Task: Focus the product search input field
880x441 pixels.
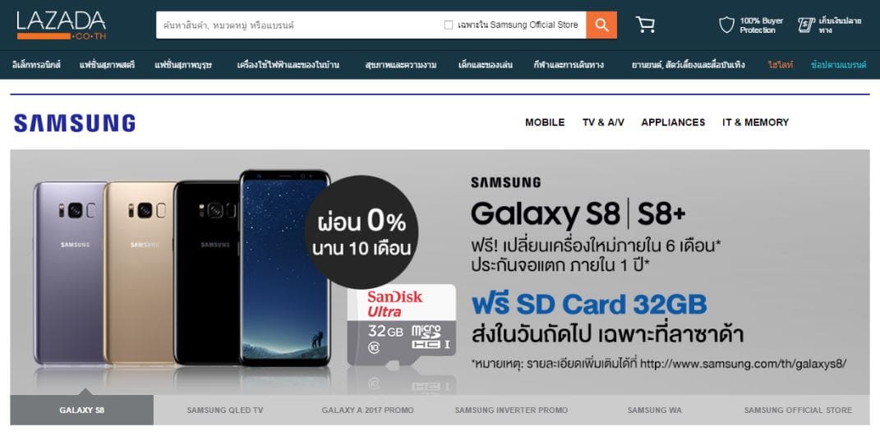Action: point(300,25)
